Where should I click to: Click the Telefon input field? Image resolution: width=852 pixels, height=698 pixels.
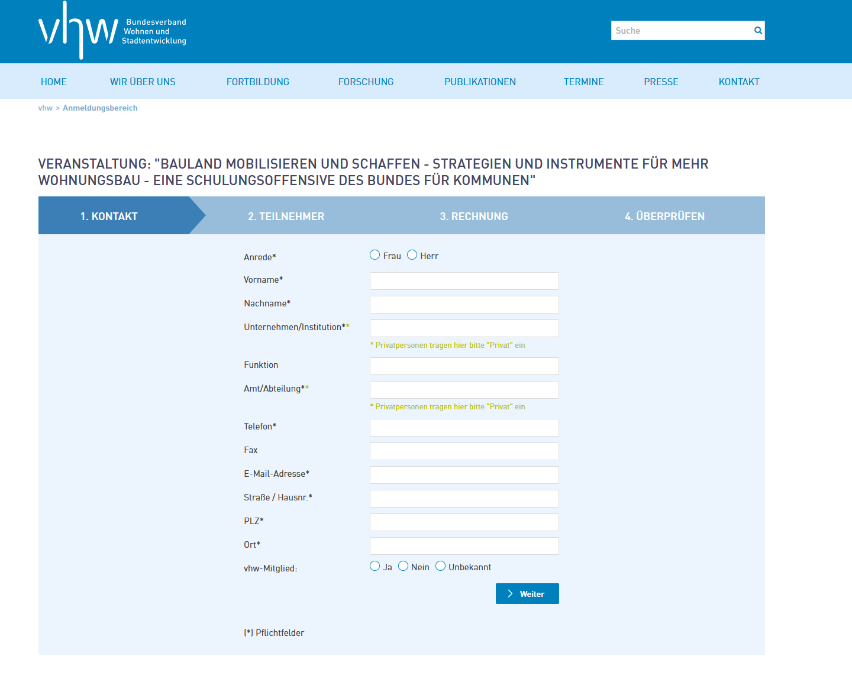click(464, 428)
